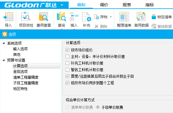Enable 补充工料机计取价差 checkbox
Viewport: 173px width, 113px height.
[67, 63]
